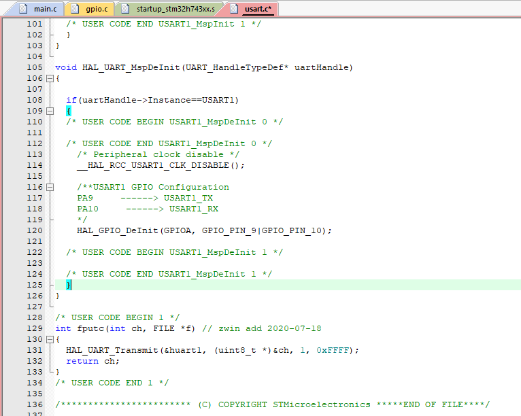Click 'USART1 GPIO Configuration' comment on line 116
The width and height of the screenshot is (521, 416).
tap(153, 187)
